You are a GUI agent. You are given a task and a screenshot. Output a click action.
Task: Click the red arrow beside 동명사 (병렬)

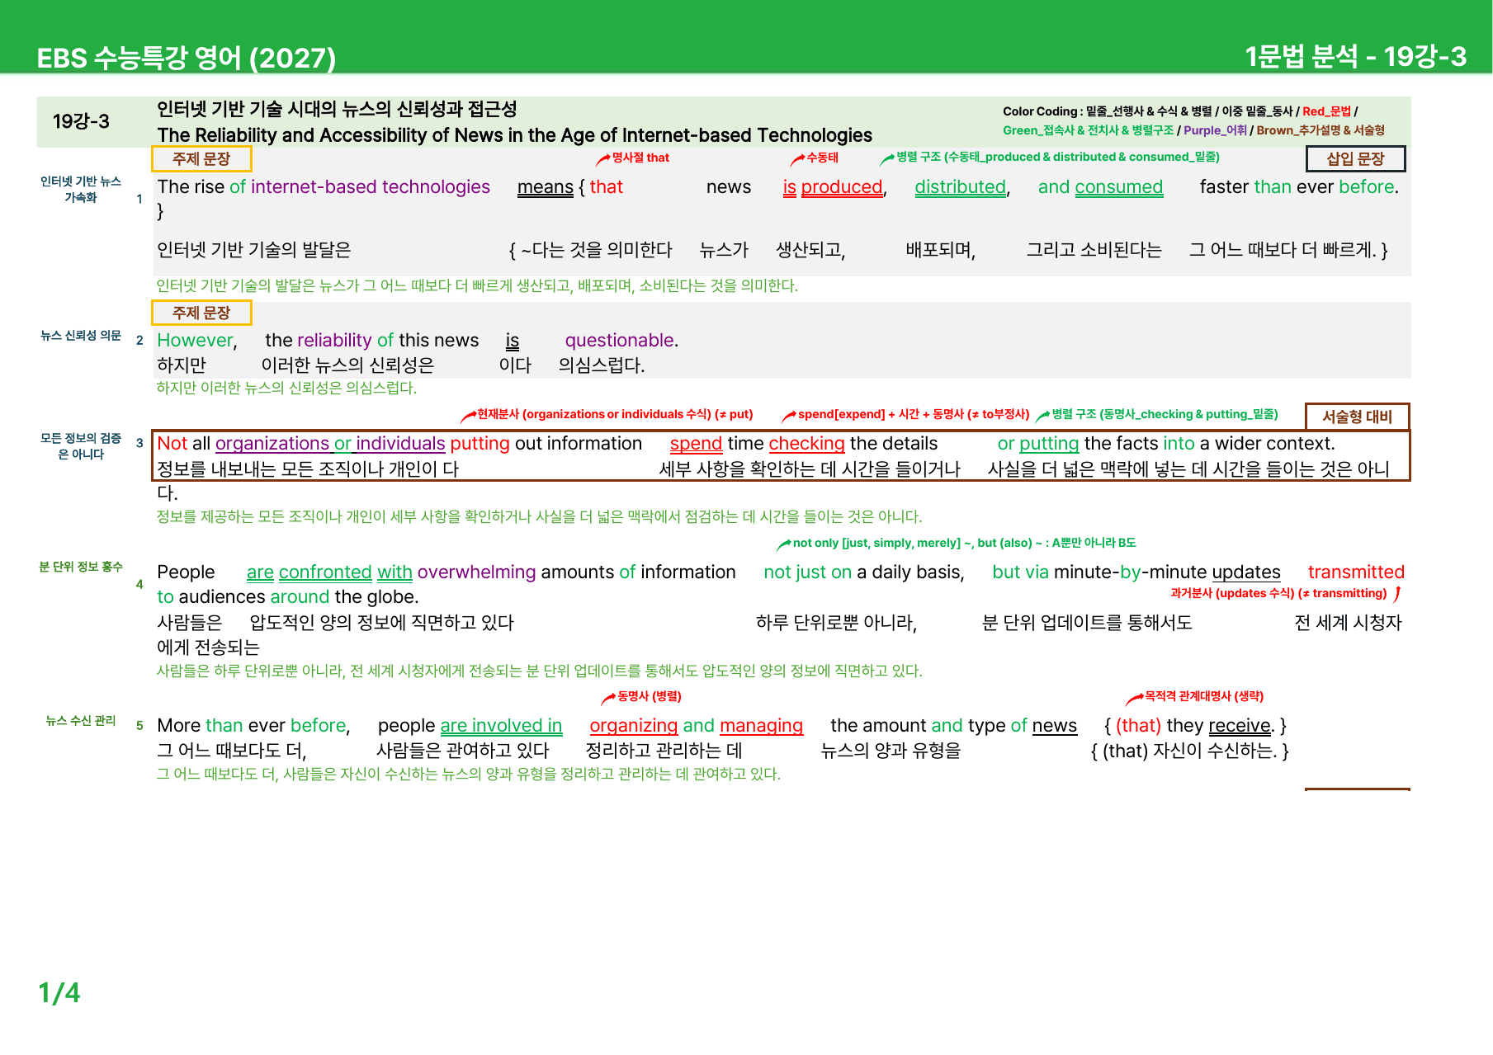point(608,698)
